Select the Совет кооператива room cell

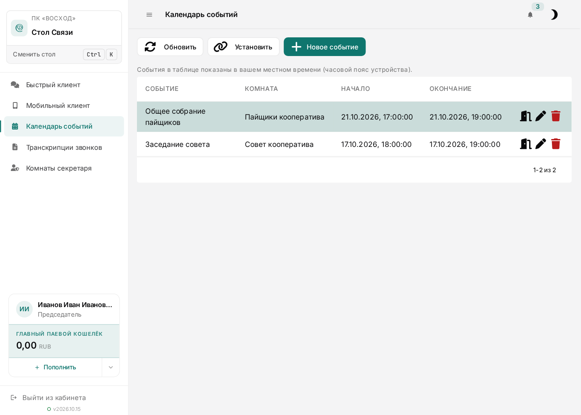click(279, 144)
